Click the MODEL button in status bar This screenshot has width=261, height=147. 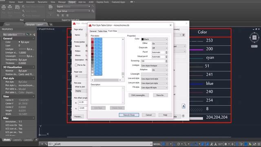coord(157,144)
